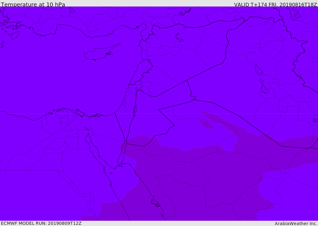The height and width of the screenshot is (226, 318).
Task: Click the 'VALID T+174 FRI. 20190816T18Z' label
Action: (275, 4)
